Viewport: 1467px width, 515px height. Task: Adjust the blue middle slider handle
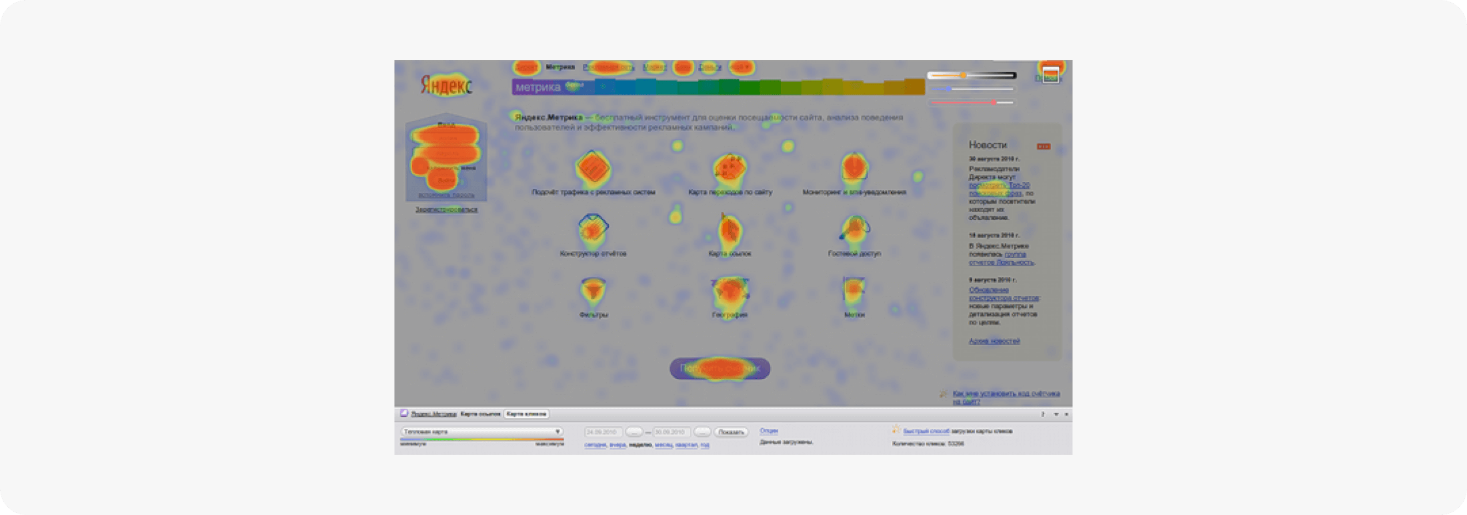948,89
